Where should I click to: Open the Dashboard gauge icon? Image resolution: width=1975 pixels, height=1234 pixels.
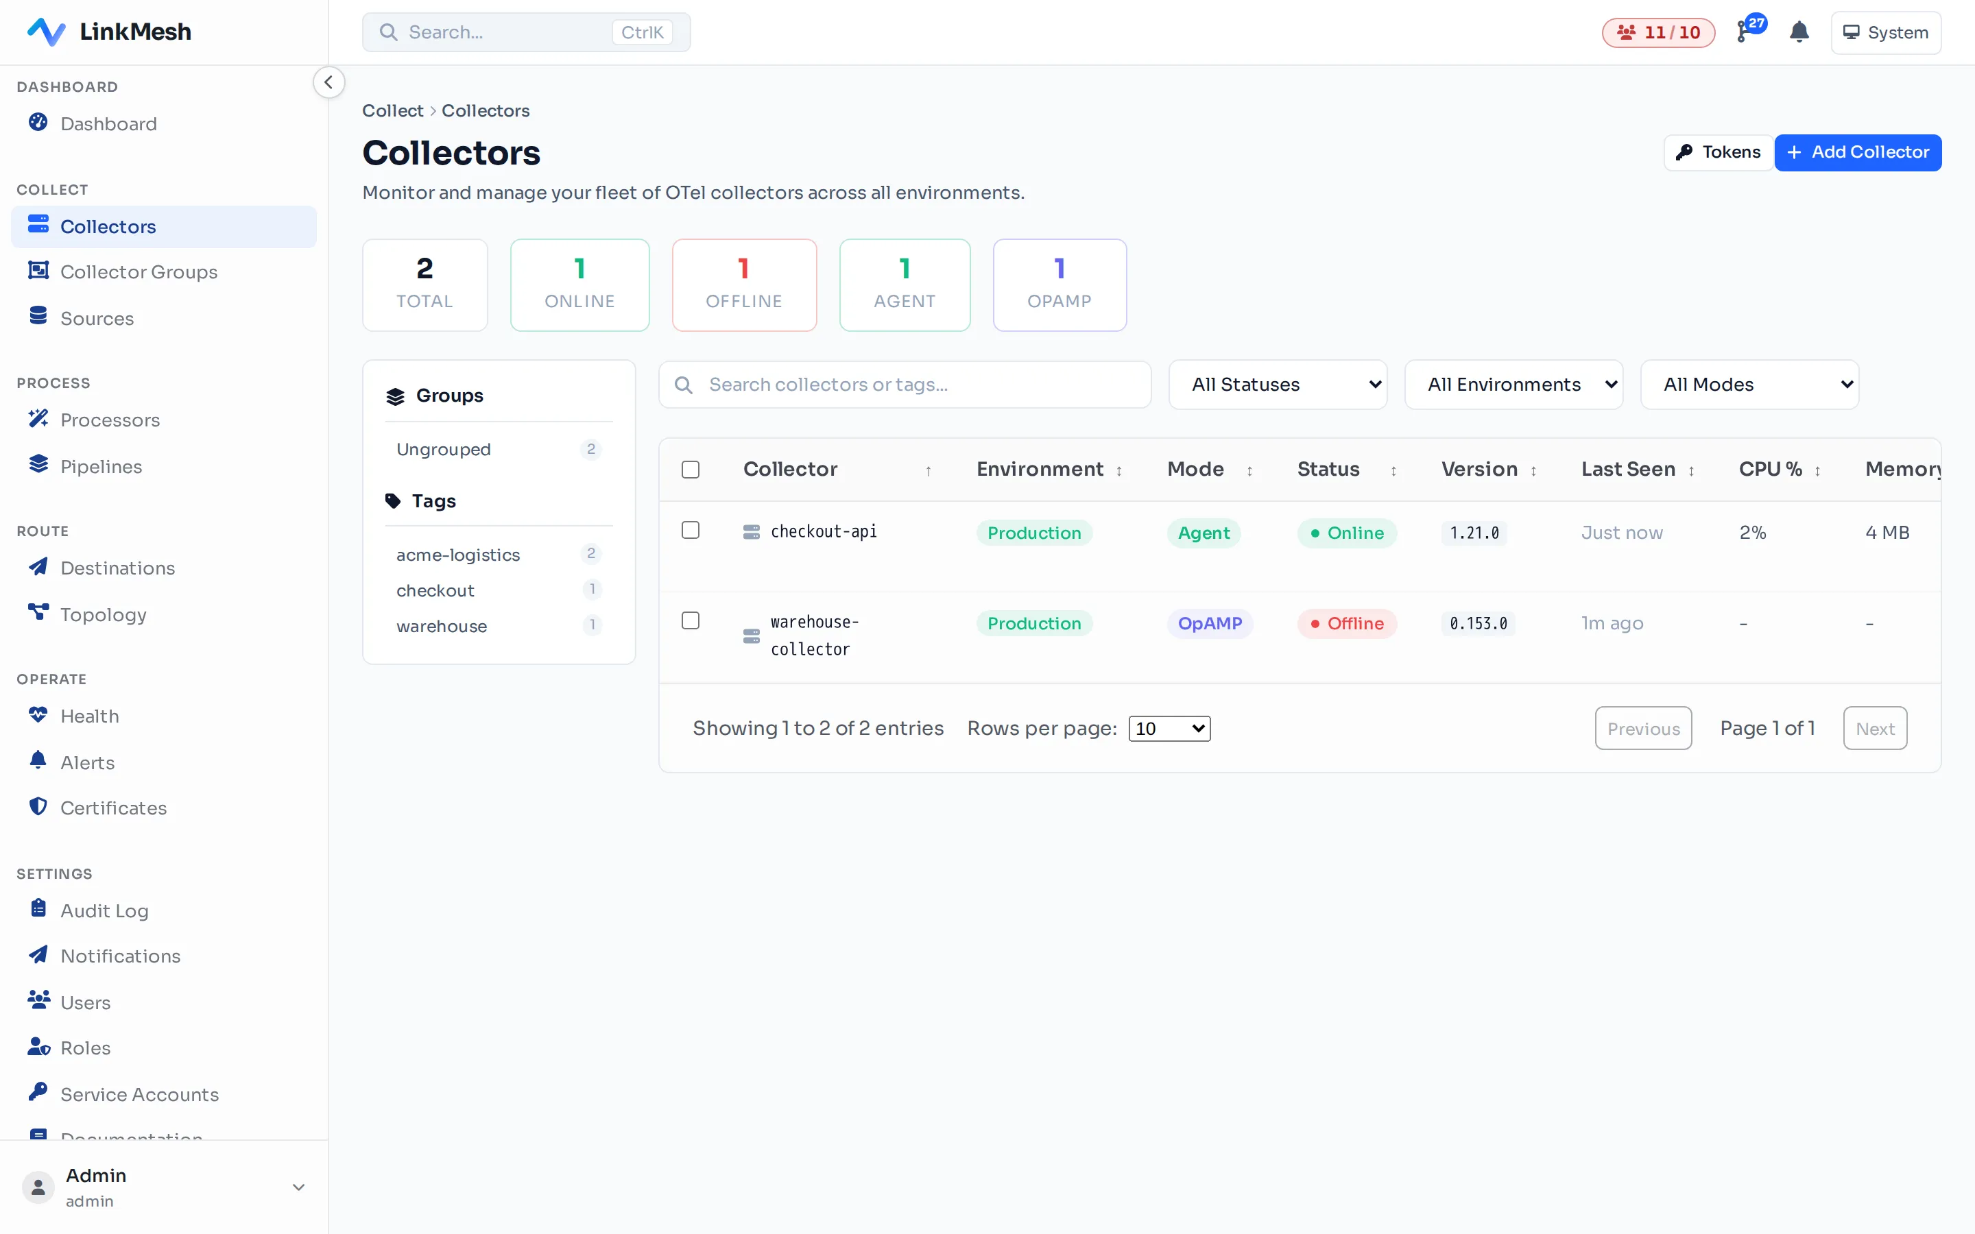point(38,123)
